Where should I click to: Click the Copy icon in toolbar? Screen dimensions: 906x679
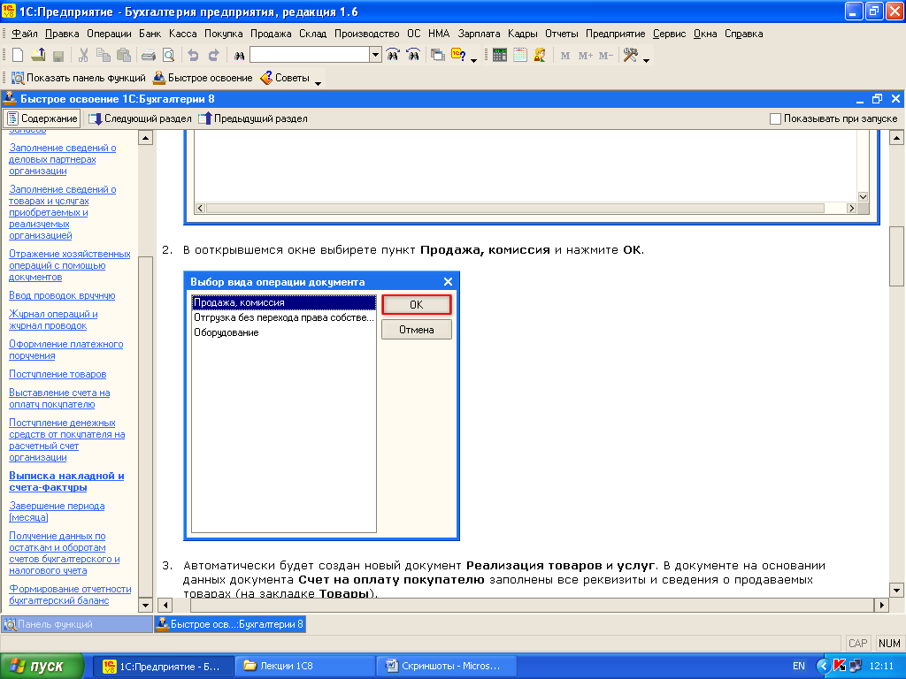point(104,56)
